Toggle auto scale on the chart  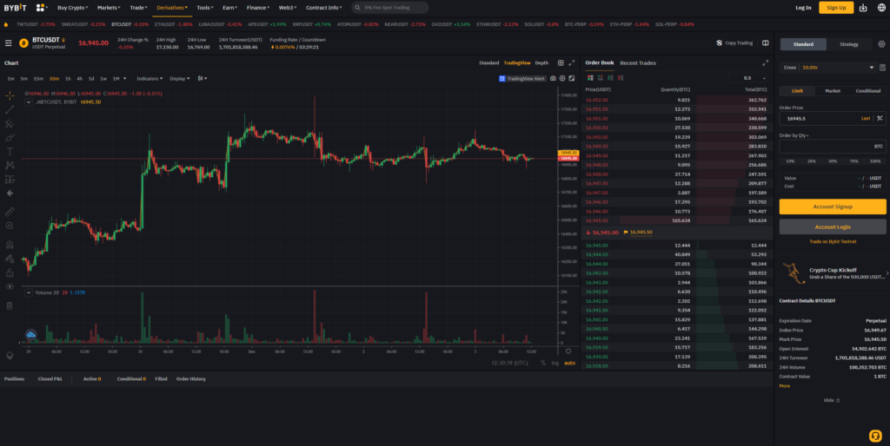(569, 363)
